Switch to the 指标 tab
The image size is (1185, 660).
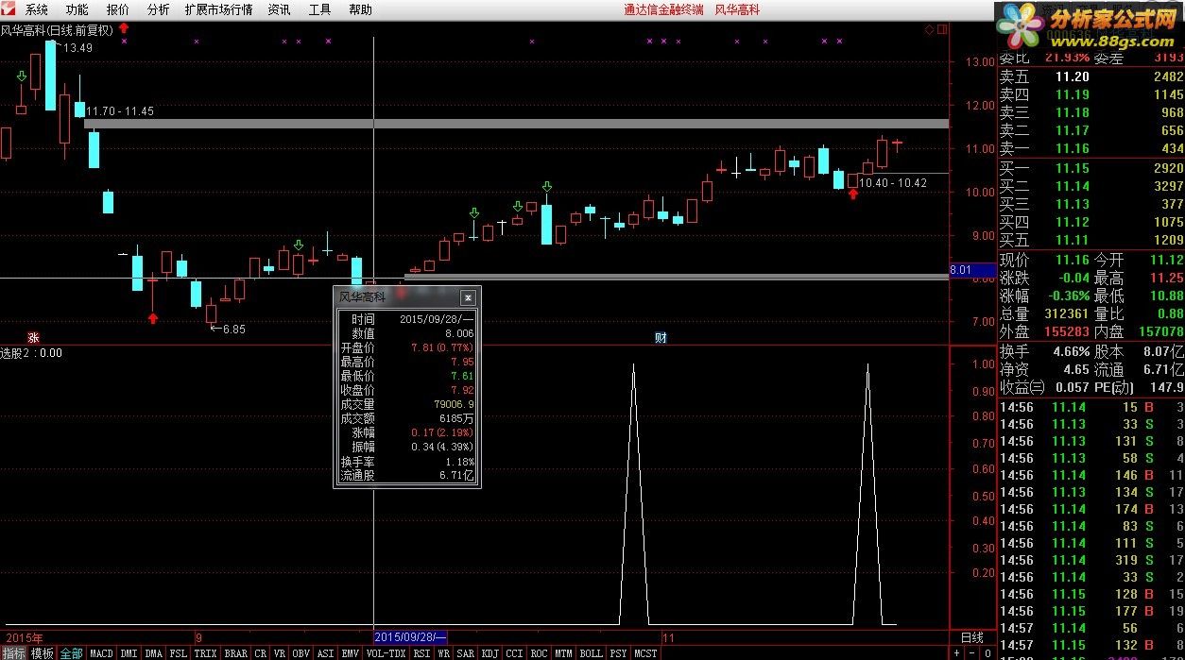coord(13,652)
